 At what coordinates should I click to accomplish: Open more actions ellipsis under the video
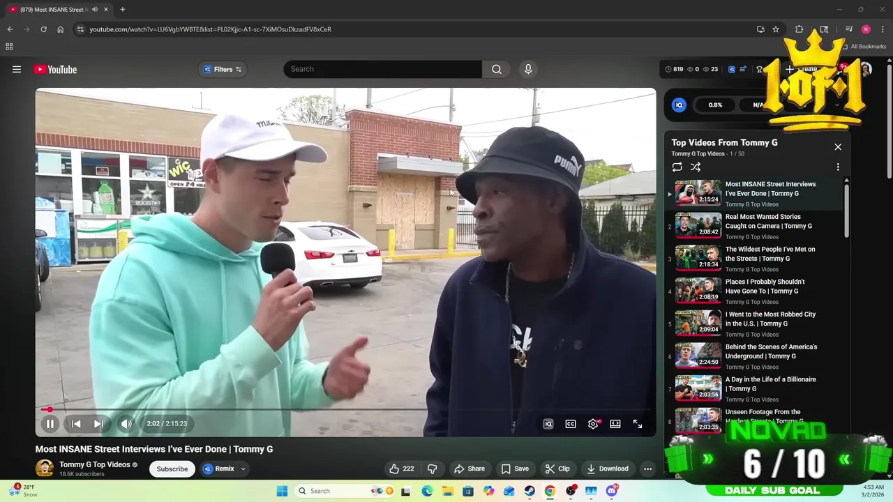tap(647, 469)
